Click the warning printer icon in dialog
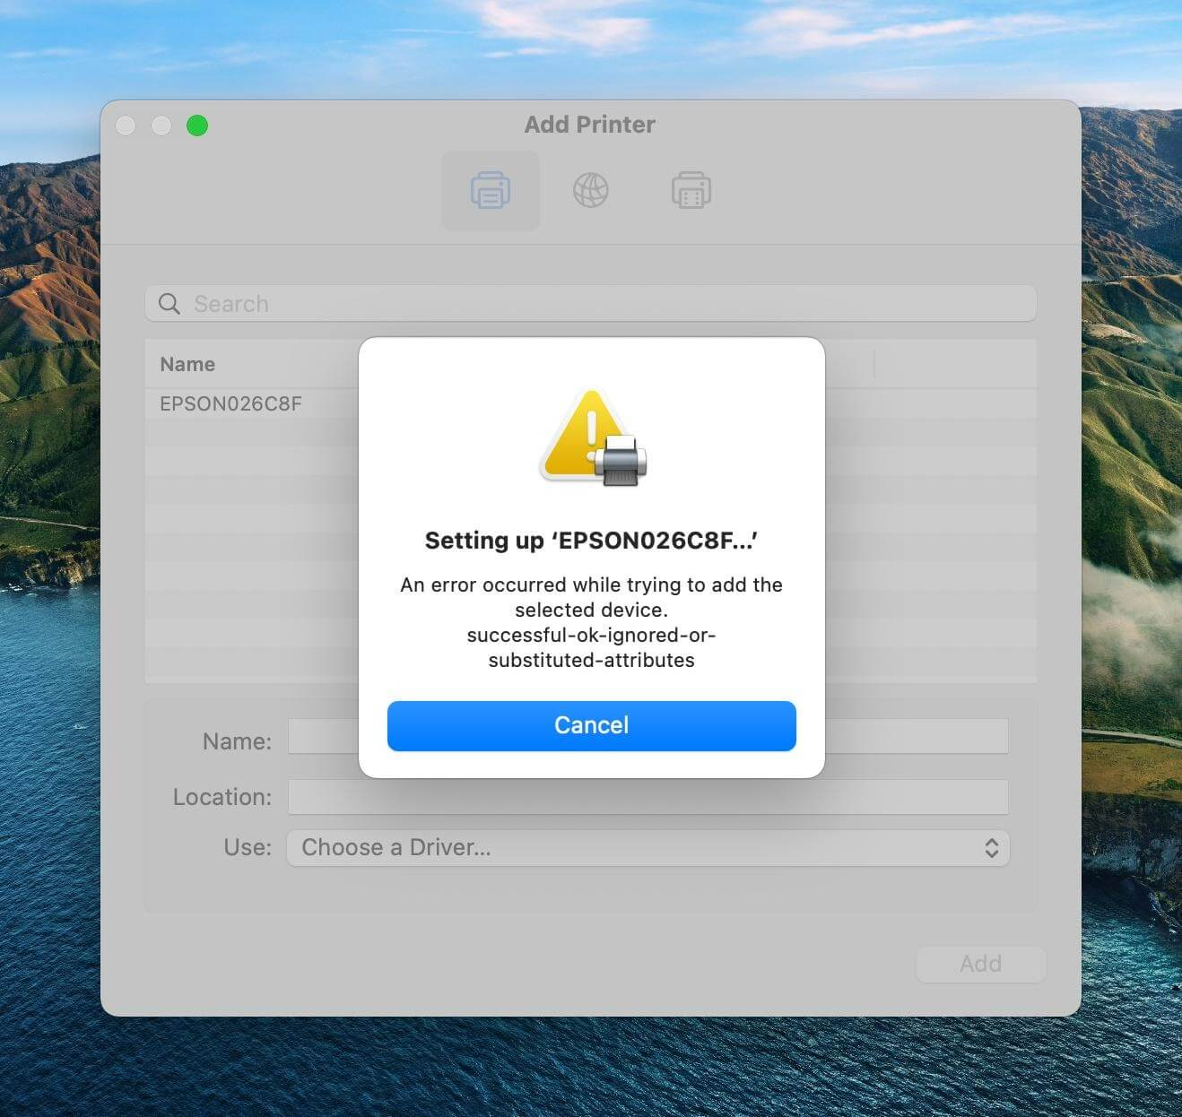Viewport: 1182px width, 1117px height. [x=592, y=437]
